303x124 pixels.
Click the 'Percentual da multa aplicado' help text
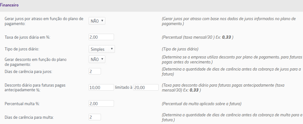(201, 104)
